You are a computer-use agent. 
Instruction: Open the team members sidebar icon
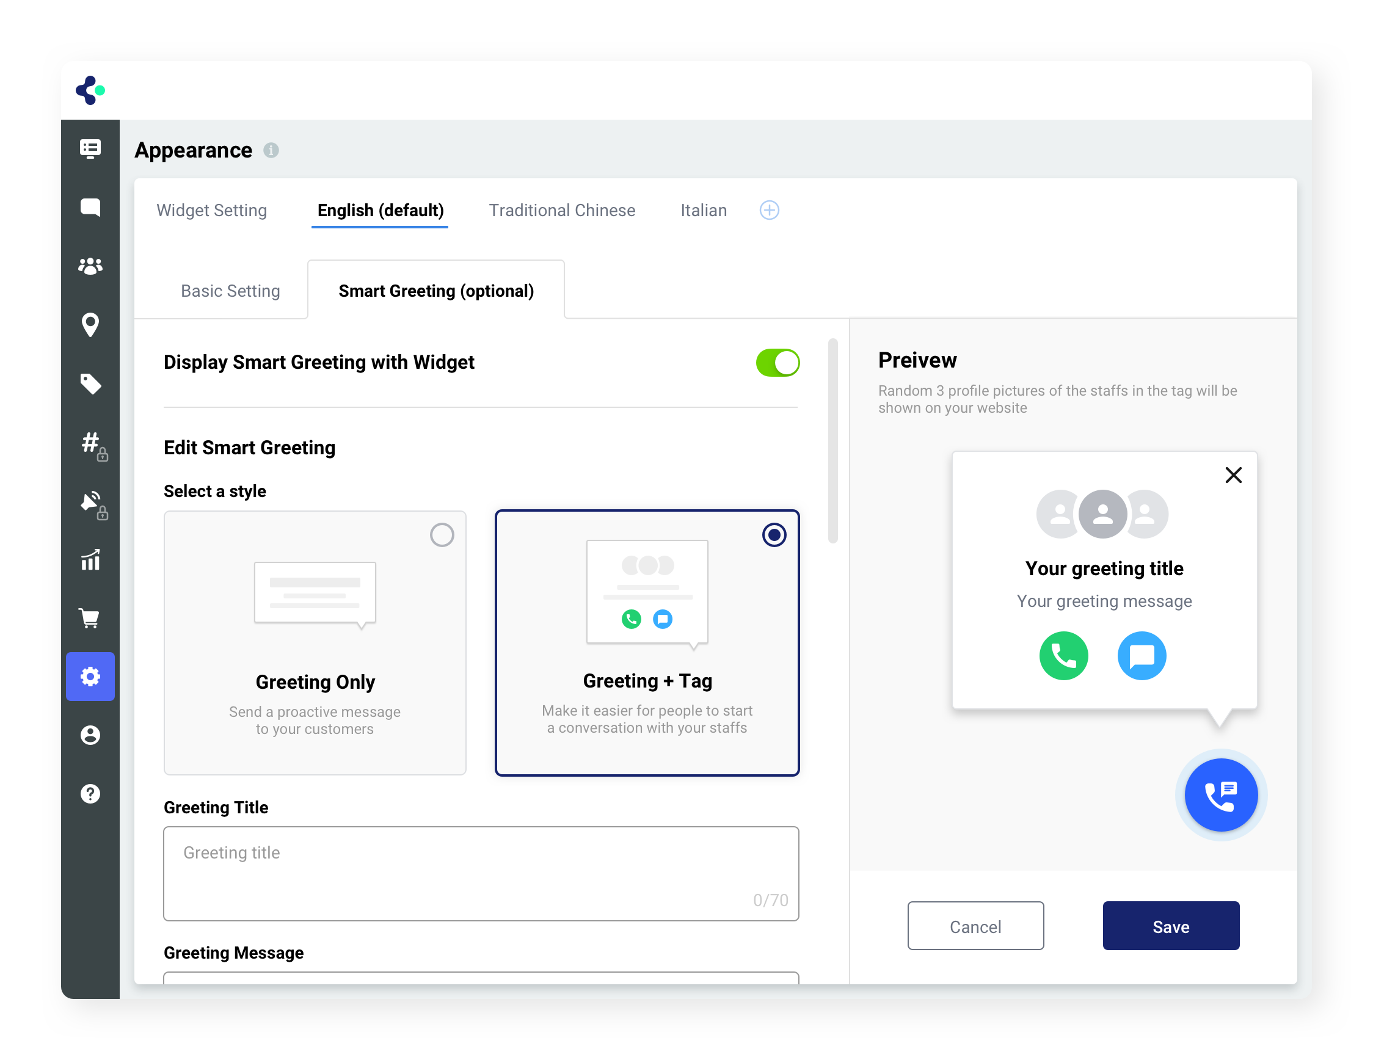90,266
